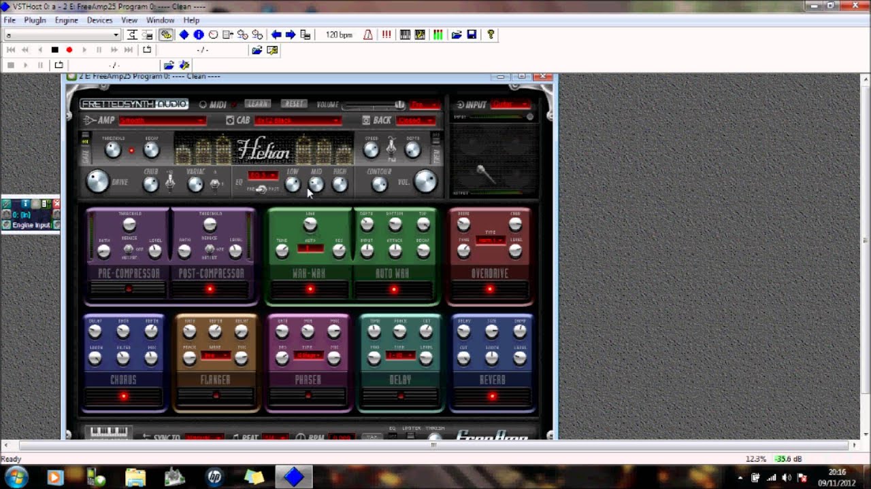Viewport: 871px width, 489px height.
Task: Click the speaker volume icon in system tray
Action: click(x=787, y=477)
